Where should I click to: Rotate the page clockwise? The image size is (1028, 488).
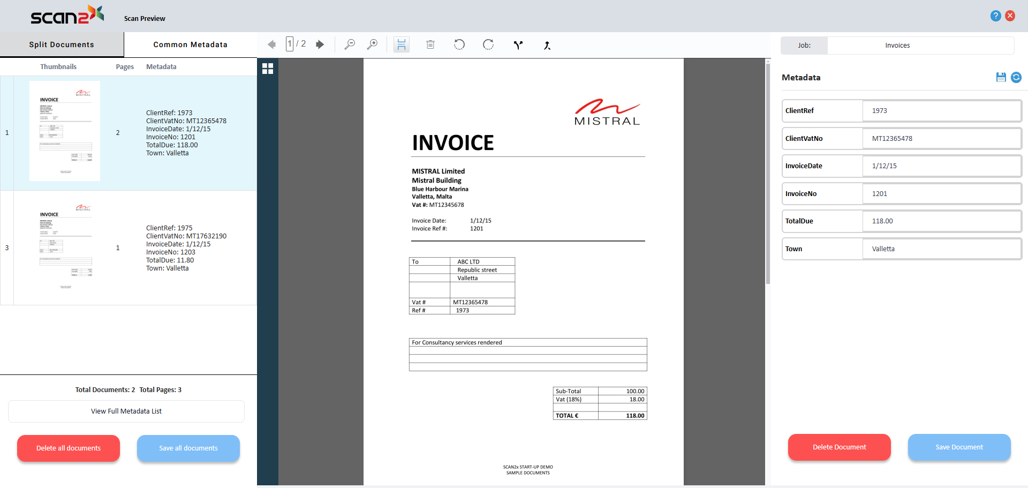point(488,44)
